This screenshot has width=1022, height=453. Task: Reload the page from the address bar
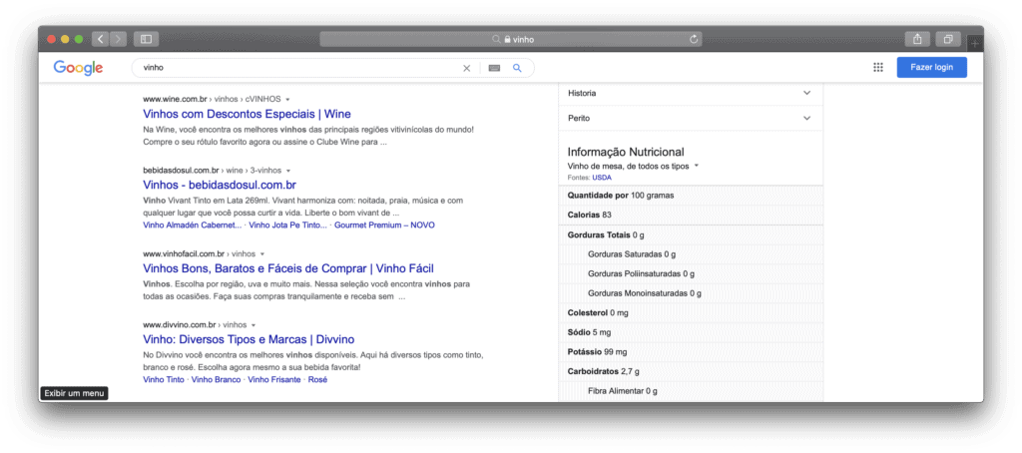pyautogui.click(x=694, y=39)
